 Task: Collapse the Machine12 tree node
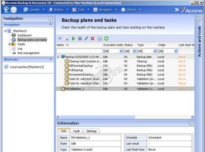coord(6,31)
